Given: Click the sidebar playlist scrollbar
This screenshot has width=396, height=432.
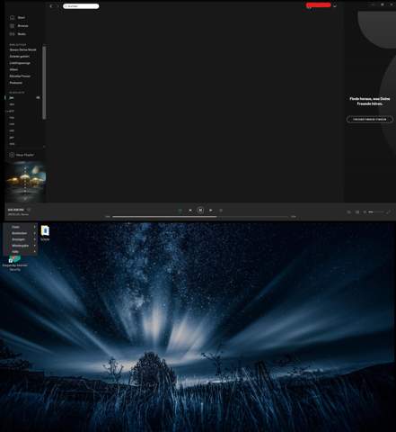Looking at the screenshot, I should [44, 83].
